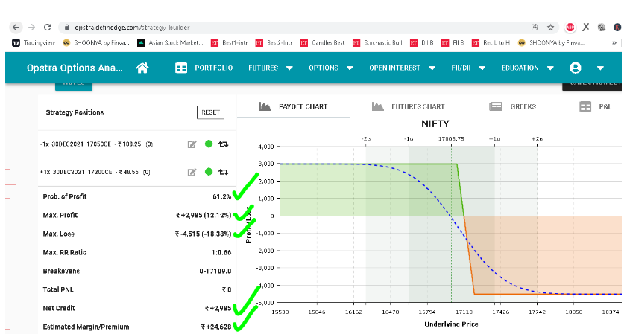The image size is (627, 334).
Task: Reload the browser page
Action: tap(48, 27)
